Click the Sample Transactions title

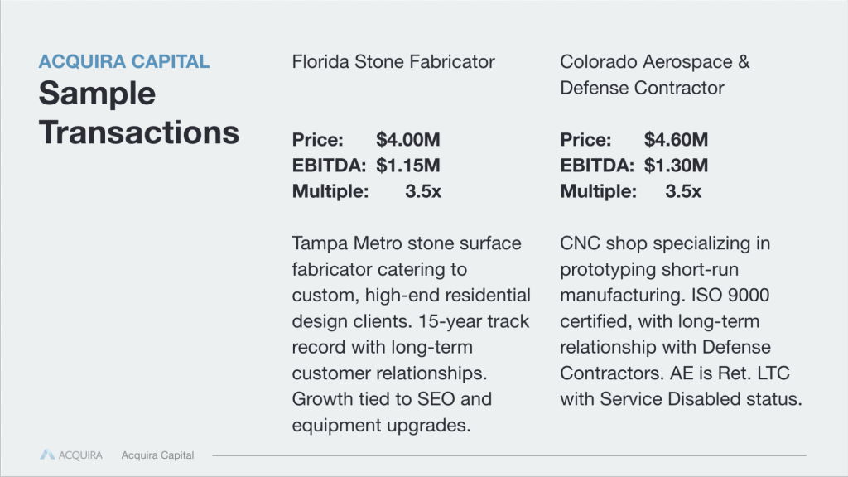tap(138, 113)
